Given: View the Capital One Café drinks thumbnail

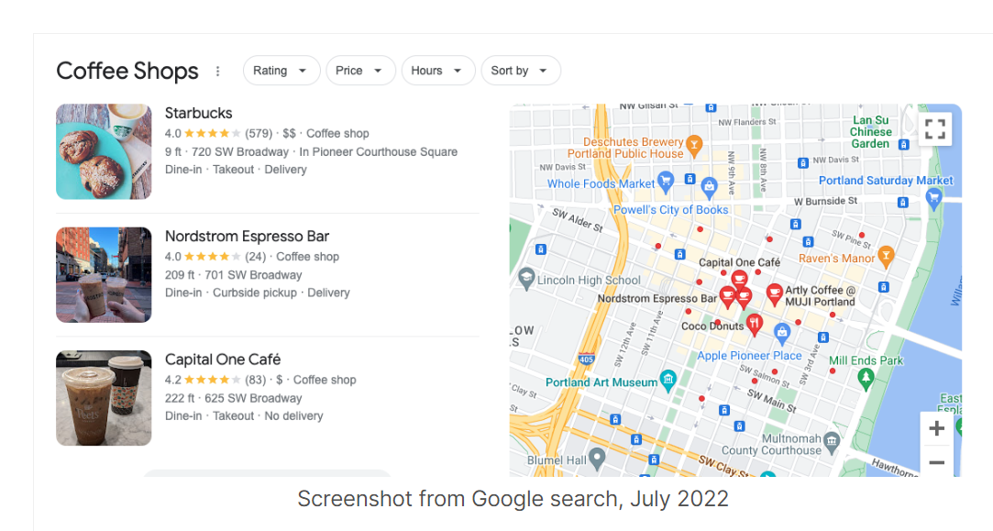Looking at the screenshot, I should tap(104, 398).
